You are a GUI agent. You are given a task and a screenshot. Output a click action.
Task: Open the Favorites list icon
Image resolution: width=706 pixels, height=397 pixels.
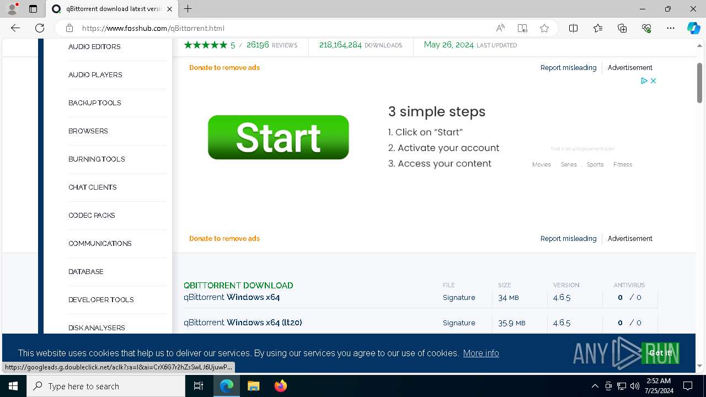[598, 28]
